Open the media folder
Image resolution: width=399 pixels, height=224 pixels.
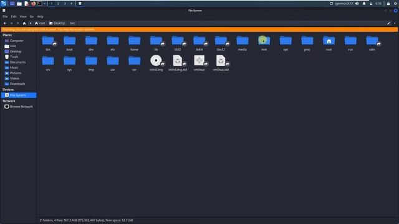pyautogui.click(x=243, y=40)
